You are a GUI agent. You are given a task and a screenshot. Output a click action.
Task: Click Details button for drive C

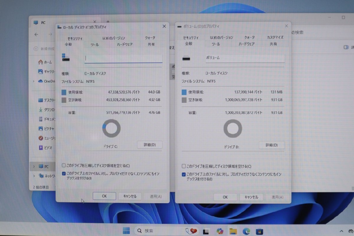(150, 145)
